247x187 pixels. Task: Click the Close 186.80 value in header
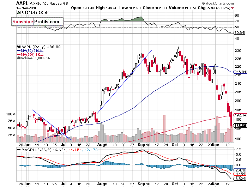(x=155, y=8)
